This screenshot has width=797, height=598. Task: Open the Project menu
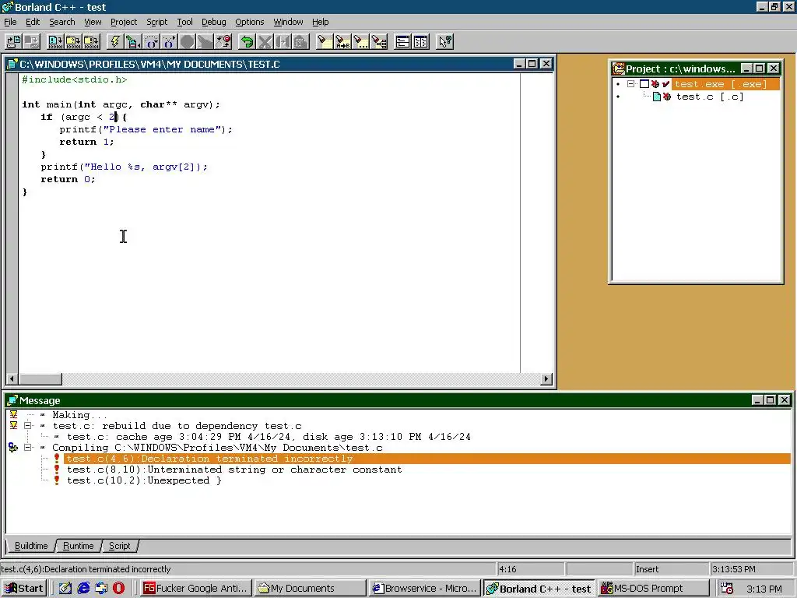pos(124,22)
